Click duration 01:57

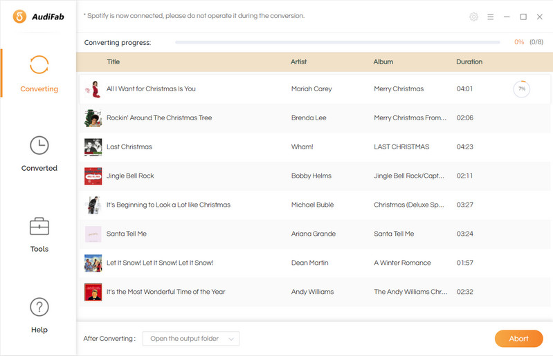(464, 263)
